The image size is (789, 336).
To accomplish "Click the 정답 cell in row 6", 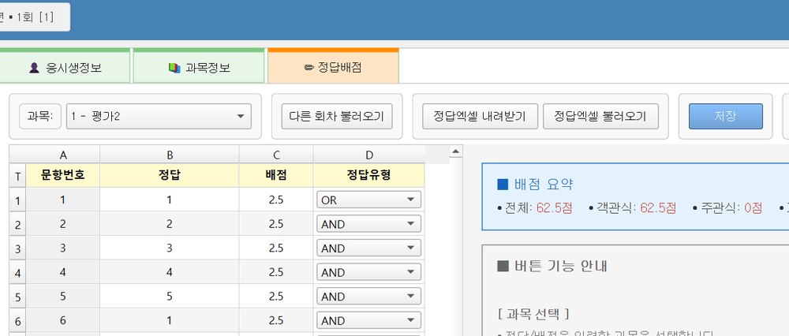I will [169, 320].
